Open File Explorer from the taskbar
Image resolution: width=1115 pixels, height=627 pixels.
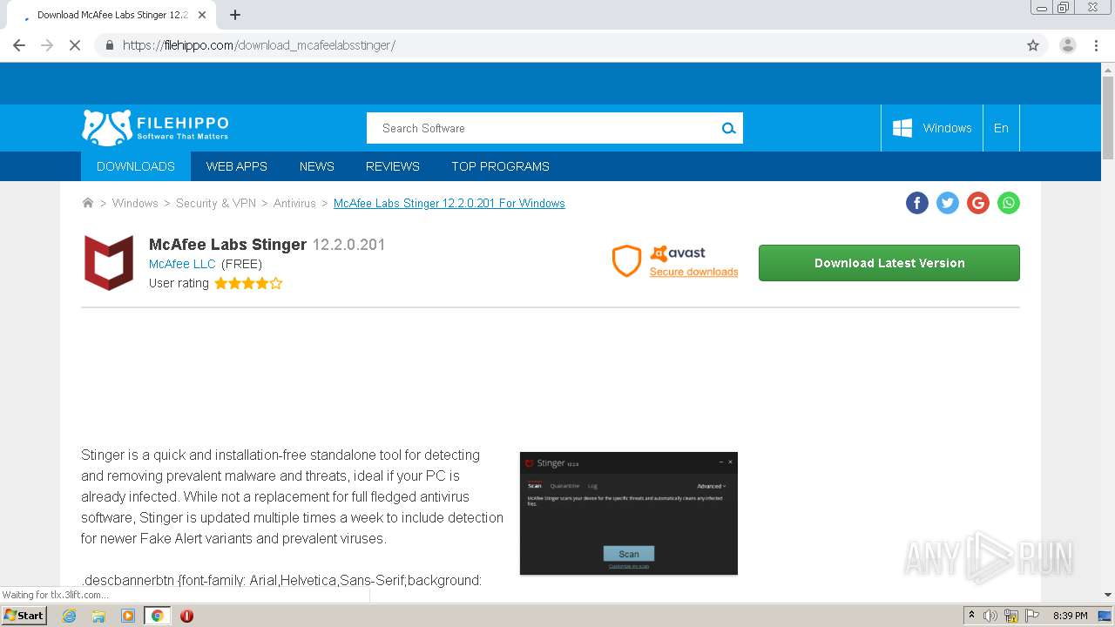98,616
